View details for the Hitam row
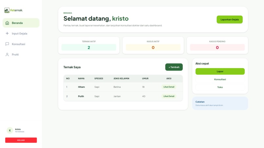264x148 pixels. pos(169,87)
